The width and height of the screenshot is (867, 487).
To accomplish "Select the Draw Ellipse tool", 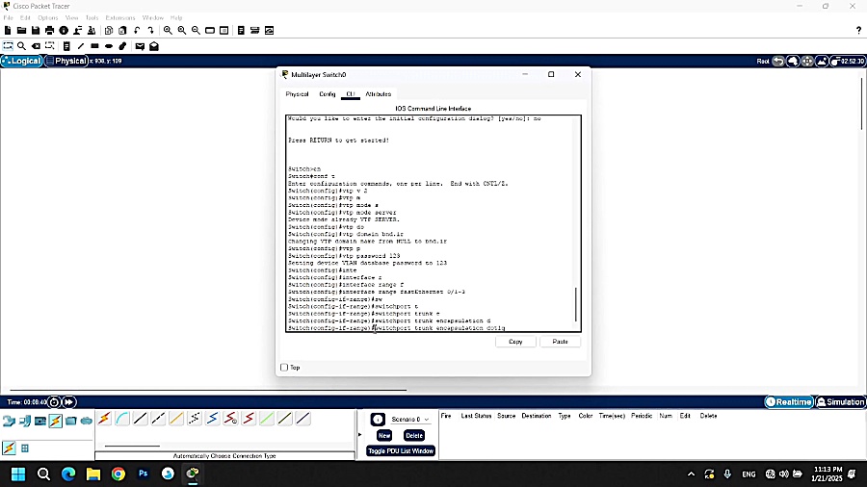I will pos(108,46).
